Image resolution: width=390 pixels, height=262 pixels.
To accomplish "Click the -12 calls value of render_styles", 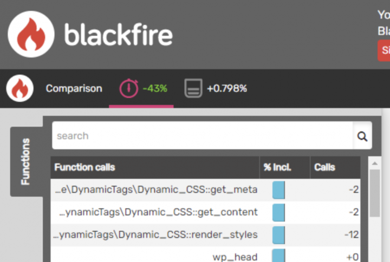I will tap(352, 234).
